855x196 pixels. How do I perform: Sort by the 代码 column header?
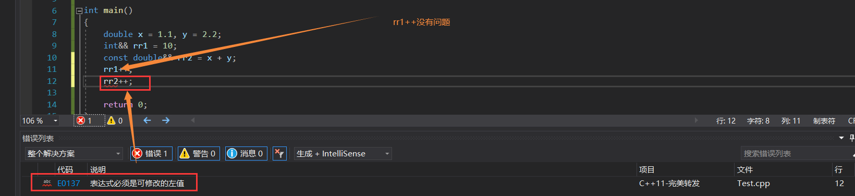point(65,169)
